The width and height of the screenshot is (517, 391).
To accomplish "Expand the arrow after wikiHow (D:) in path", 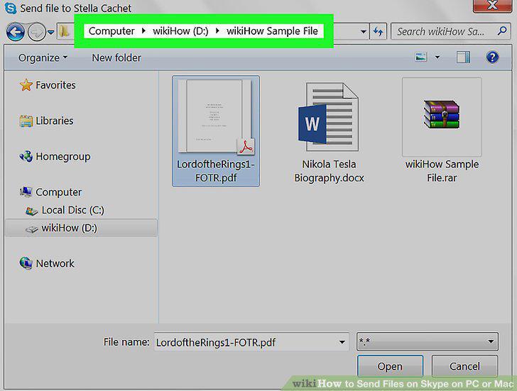I will point(217,31).
